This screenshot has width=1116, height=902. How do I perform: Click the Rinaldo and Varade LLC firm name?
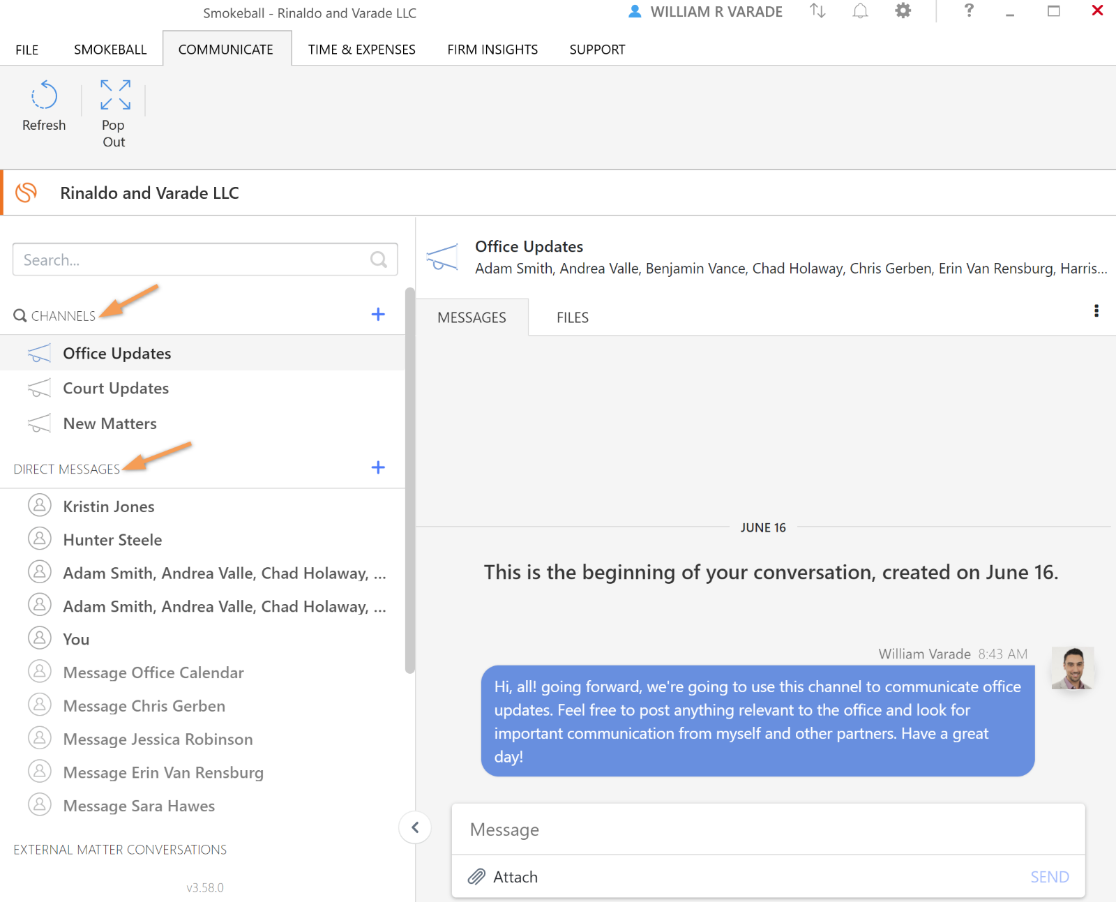click(x=149, y=193)
